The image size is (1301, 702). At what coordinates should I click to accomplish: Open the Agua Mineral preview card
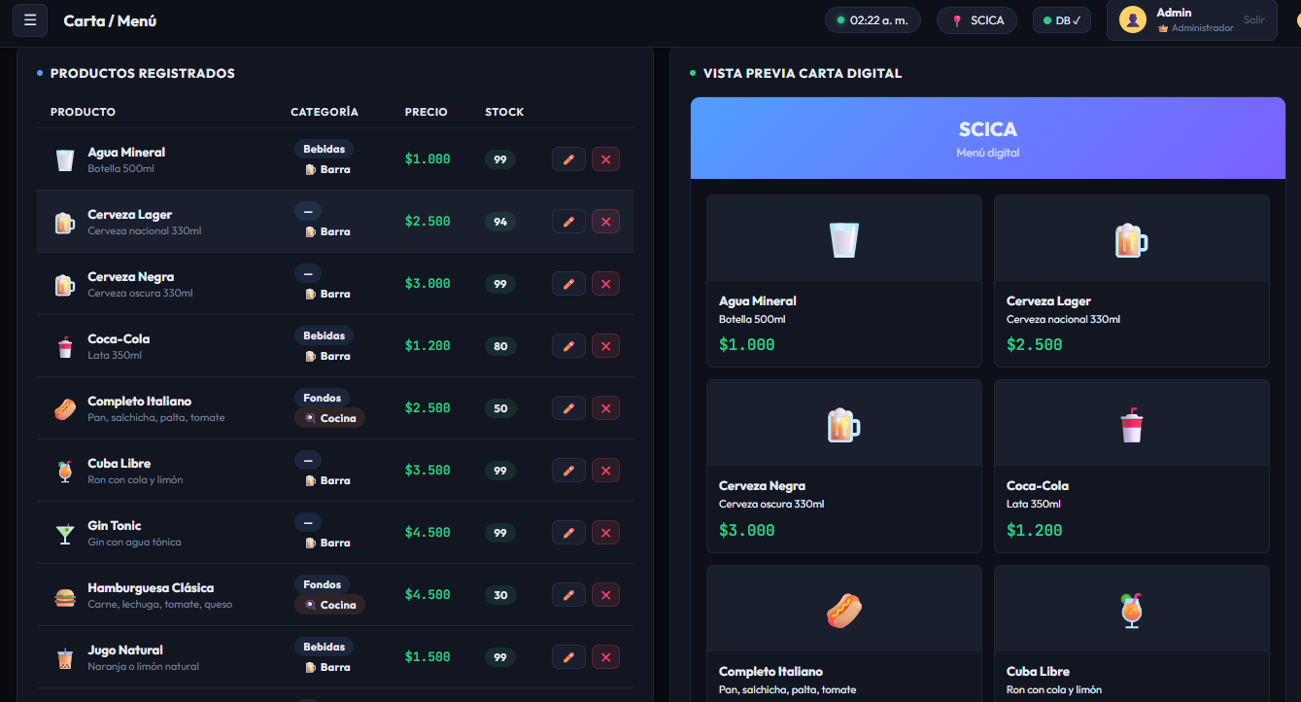point(843,281)
